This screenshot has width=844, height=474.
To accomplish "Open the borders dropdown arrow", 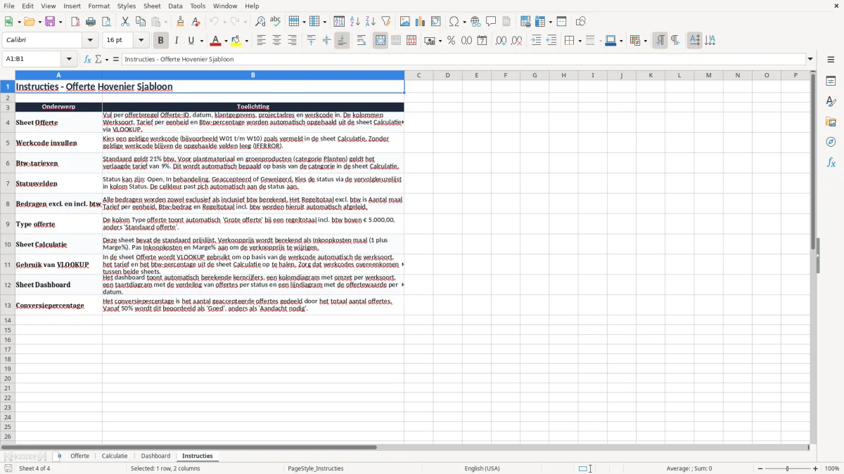I will point(580,41).
